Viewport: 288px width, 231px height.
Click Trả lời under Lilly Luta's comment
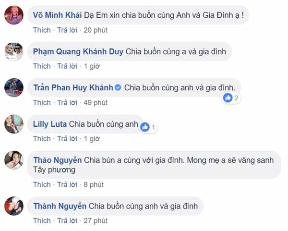pos(67,139)
